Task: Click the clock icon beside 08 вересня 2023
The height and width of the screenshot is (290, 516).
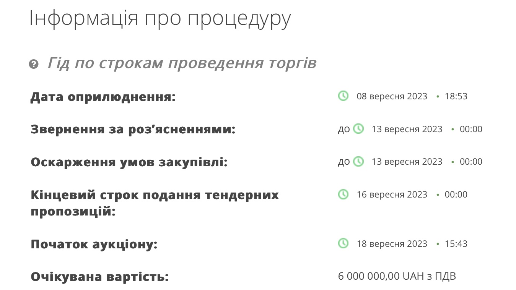Action: (x=343, y=96)
